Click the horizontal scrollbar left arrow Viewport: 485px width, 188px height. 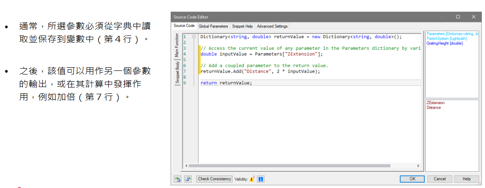tap(186, 166)
